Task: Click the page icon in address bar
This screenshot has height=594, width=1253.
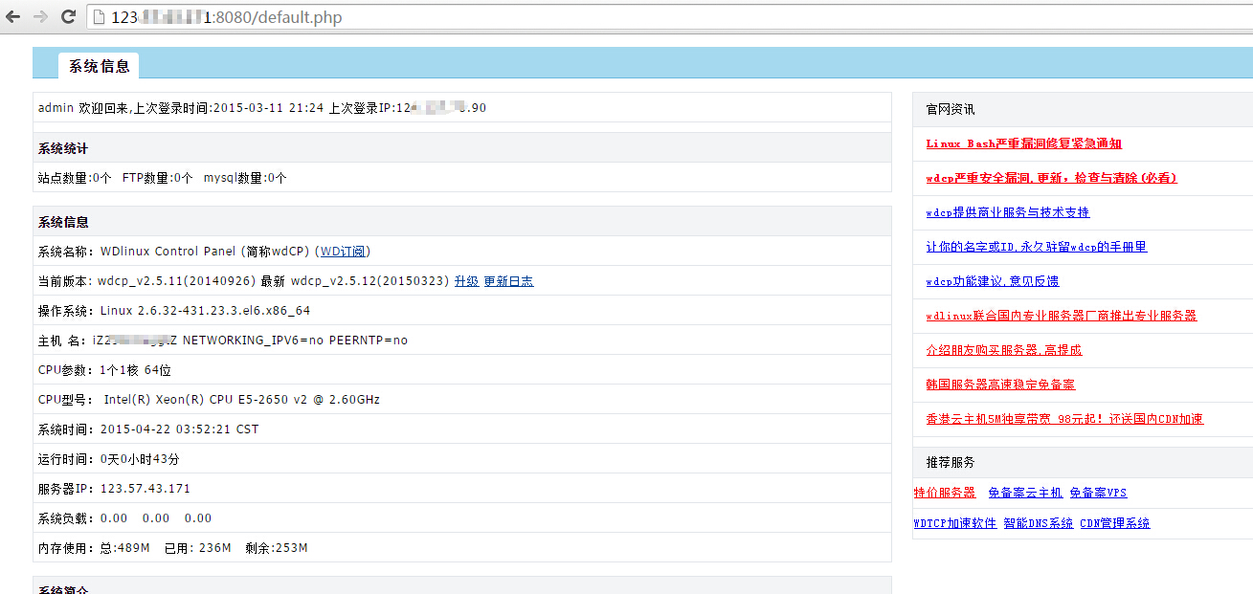Action: pyautogui.click(x=99, y=17)
